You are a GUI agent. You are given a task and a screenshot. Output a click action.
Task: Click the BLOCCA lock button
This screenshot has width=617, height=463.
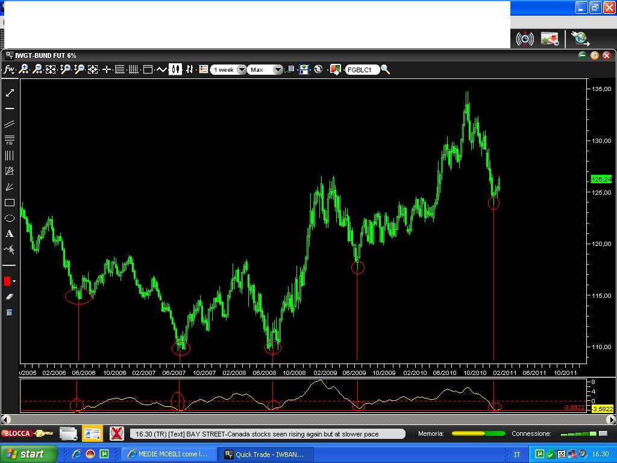(27, 433)
